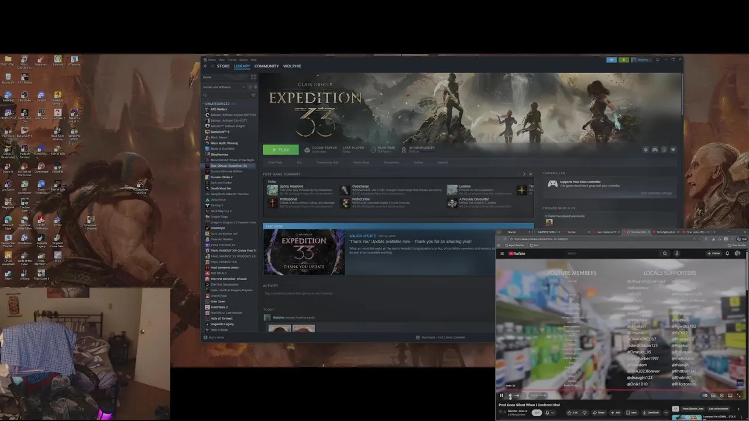Viewport: 749px width, 421px height.
Task: Click the green PLAY button
Action: click(280, 150)
